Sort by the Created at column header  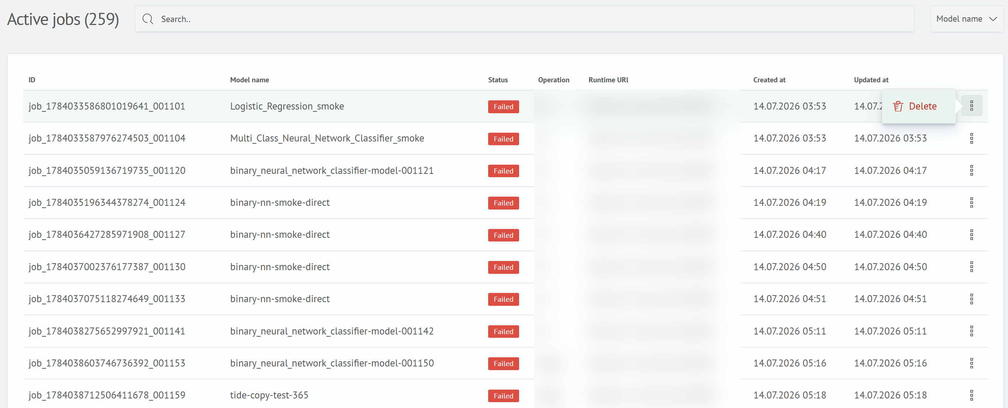pyautogui.click(x=769, y=80)
